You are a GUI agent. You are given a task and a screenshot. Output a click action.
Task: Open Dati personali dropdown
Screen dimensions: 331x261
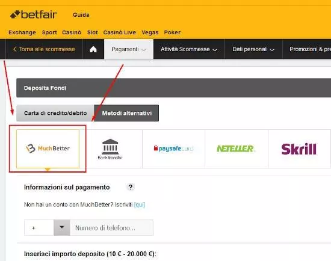(x=253, y=49)
